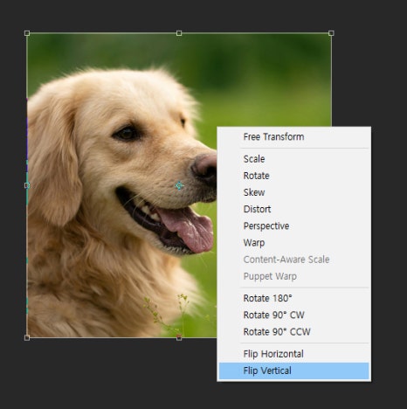407x409 pixels.
Task: Select Flip Horizontal
Action: (293, 354)
